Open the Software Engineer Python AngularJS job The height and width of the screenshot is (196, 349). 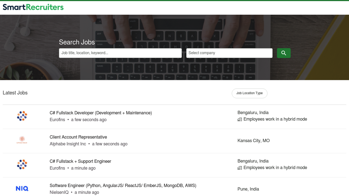coord(123,185)
